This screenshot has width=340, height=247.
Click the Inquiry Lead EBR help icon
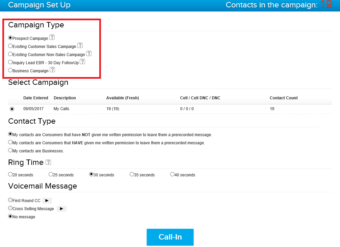coord(82,61)
